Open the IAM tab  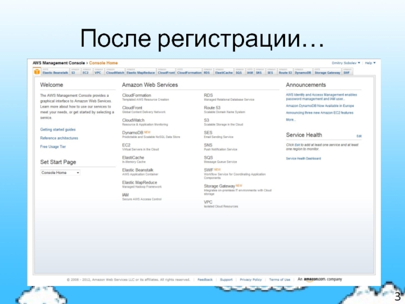click(250, 71)
